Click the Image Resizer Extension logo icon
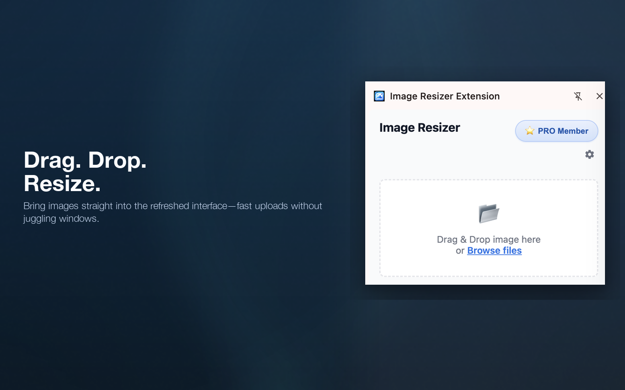The height and width of the screenshot is (390, 625). (379, 96)
